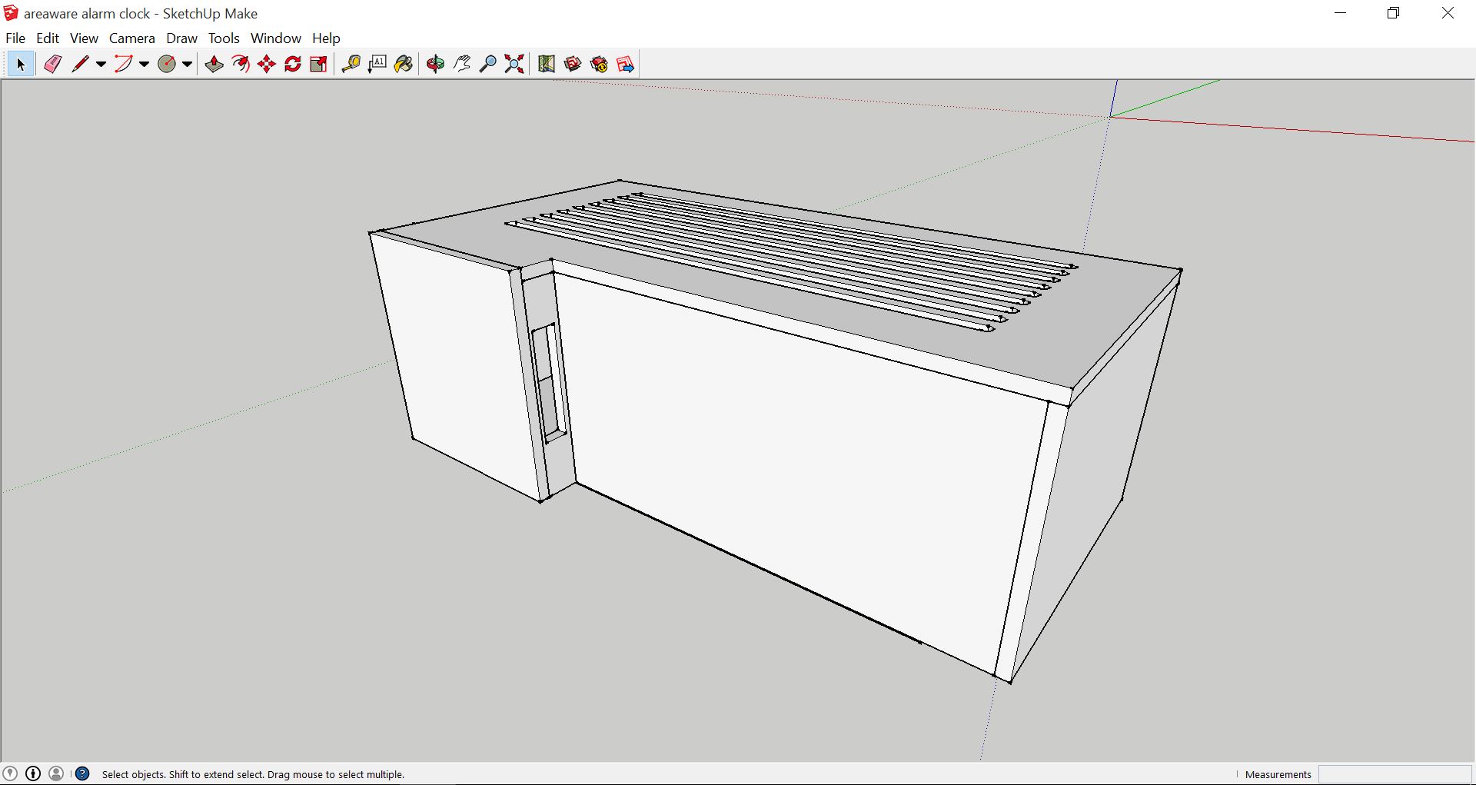The height and width of the screenshot is (785, 1476).
Task: Click the user sign-in status icon
Action: click(56, 773)
